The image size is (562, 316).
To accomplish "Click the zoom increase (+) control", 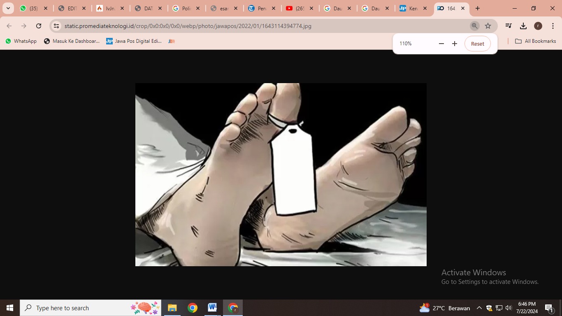I will 454,43.
